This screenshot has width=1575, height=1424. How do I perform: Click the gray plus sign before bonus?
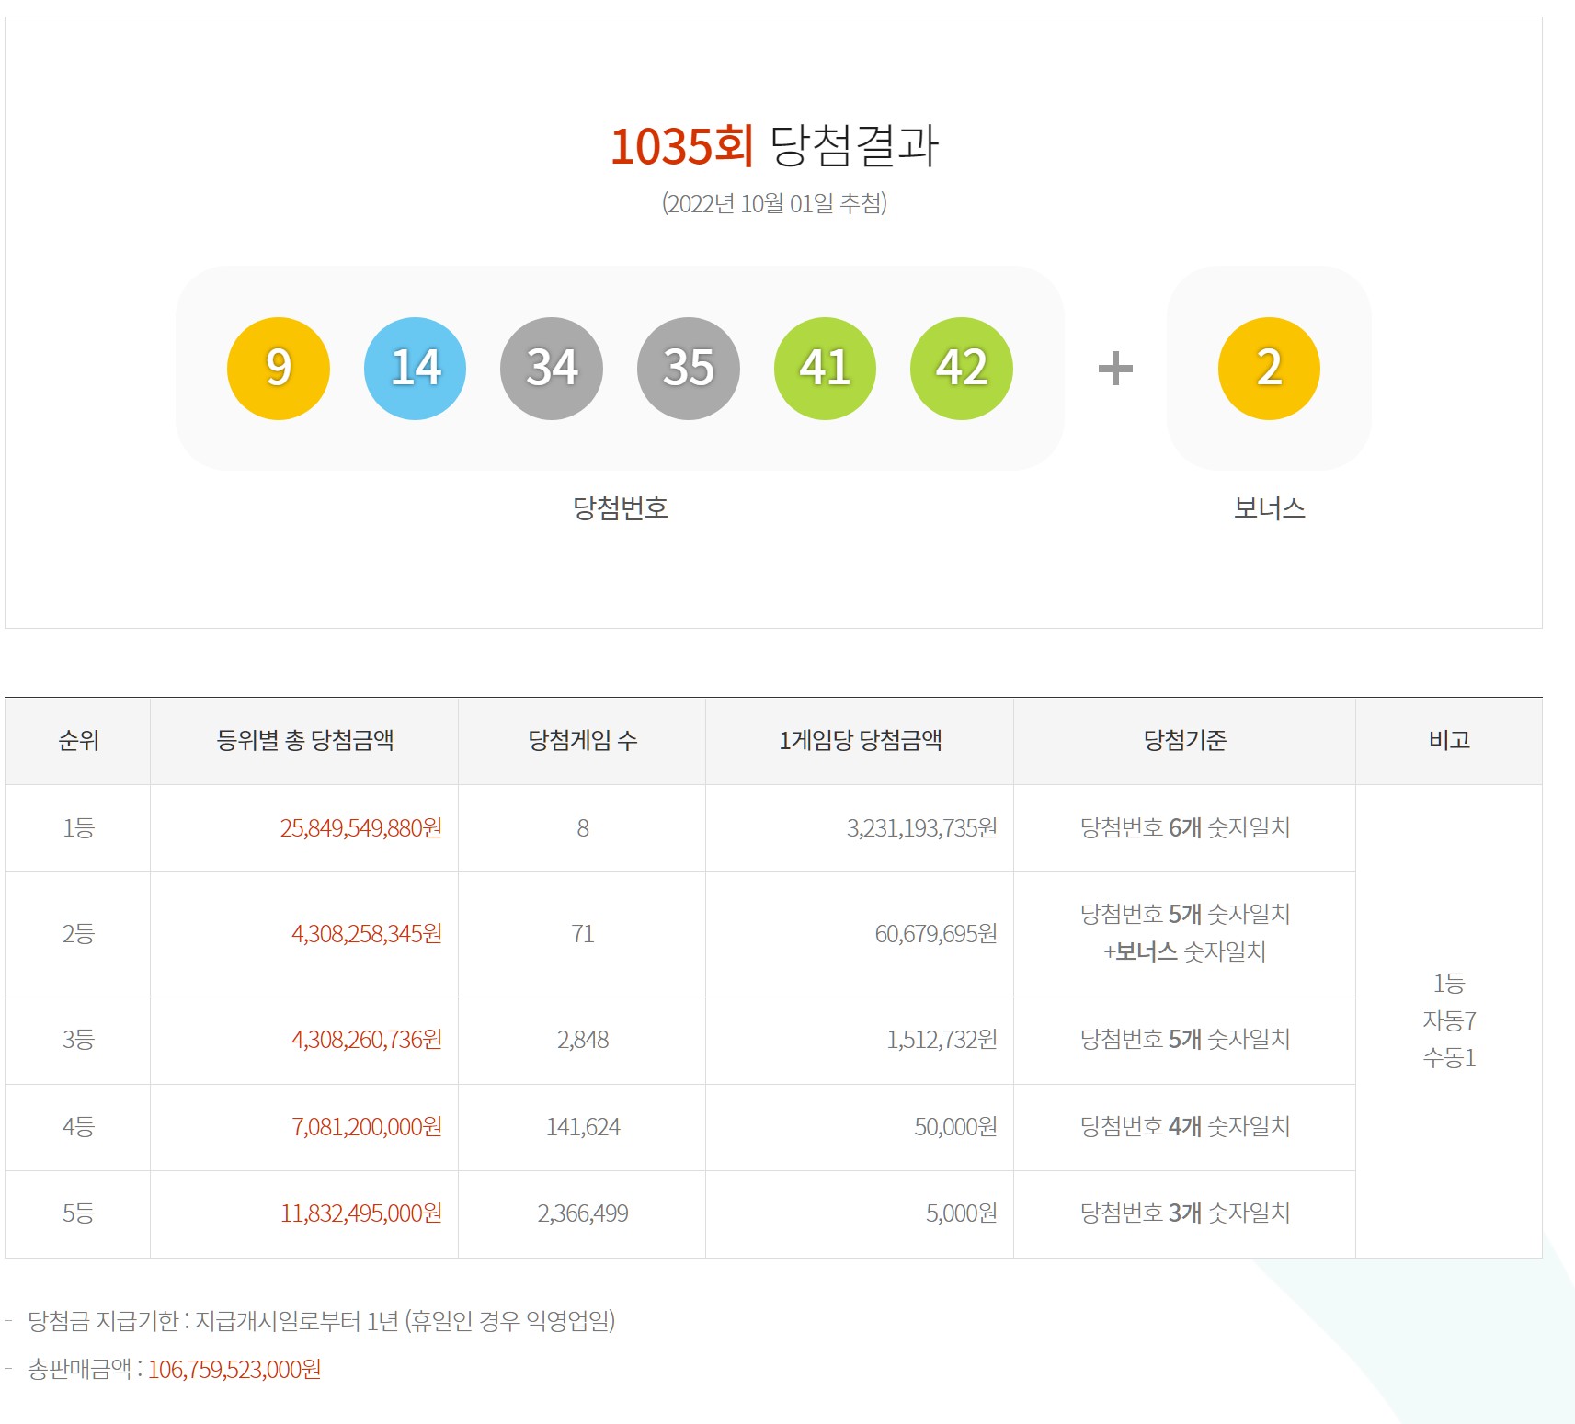coord(1115,369)
